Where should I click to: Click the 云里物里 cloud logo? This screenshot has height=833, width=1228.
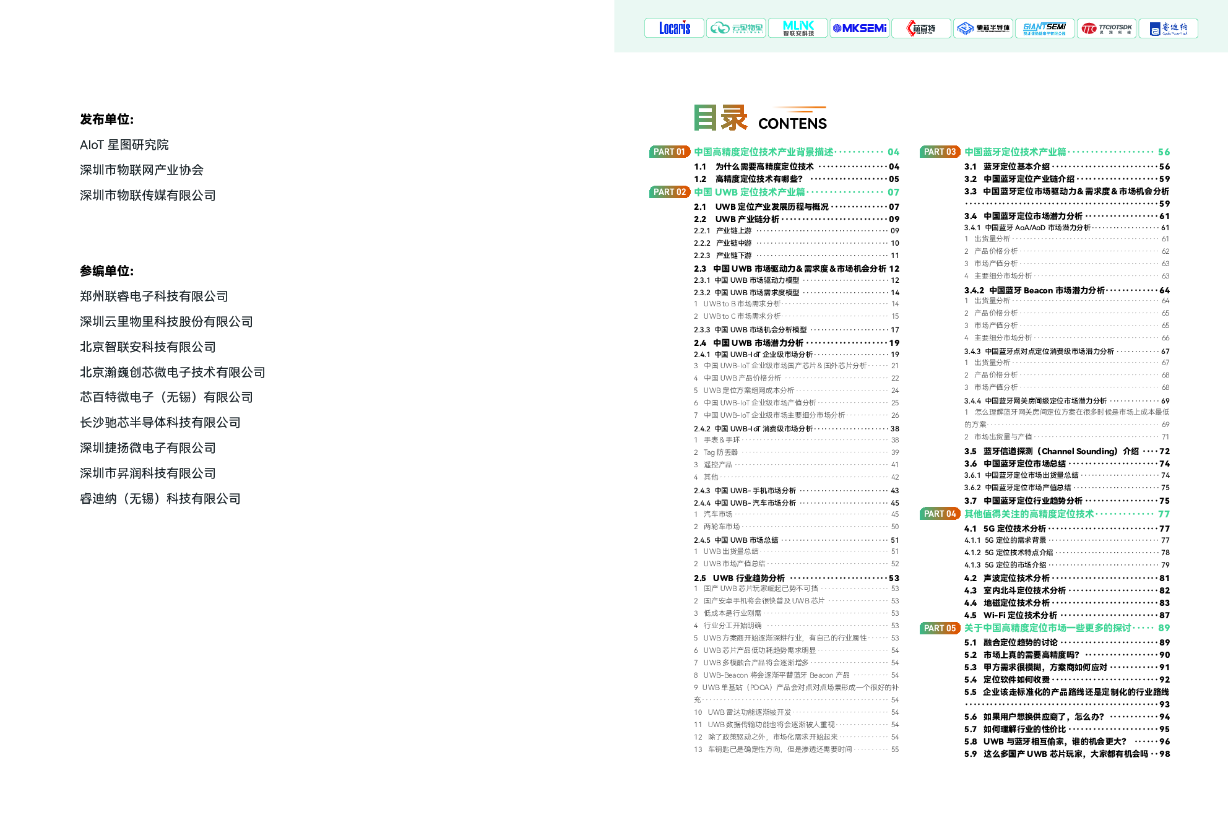click(x=736, y=28)
